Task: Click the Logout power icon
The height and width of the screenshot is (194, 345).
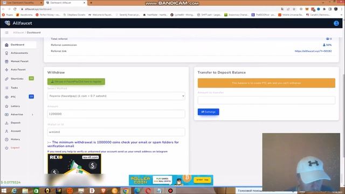Action: click(6, 148)
